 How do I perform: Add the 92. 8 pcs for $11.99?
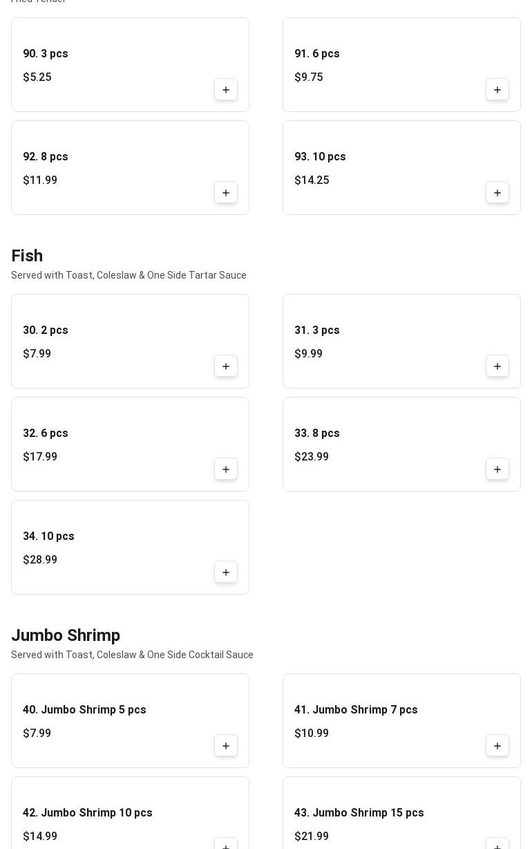pyautogui.click(x=226, y=193)
